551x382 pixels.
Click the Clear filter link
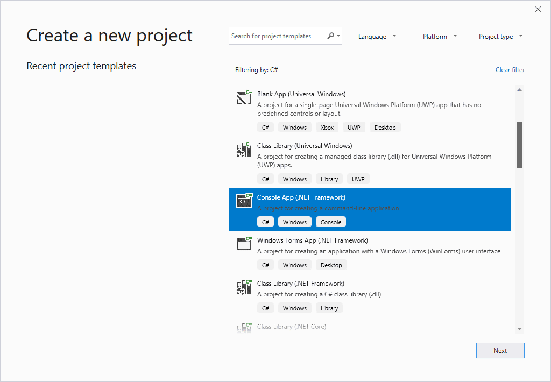click(x=510, y=70)
